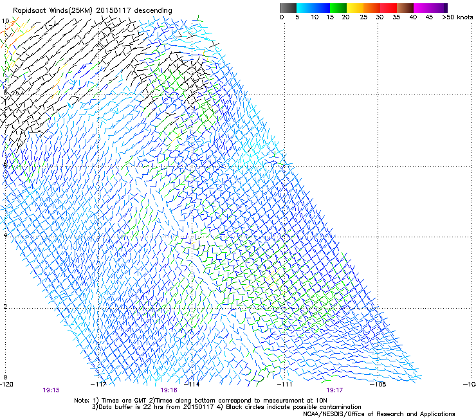Click the magenta 40-45 knots legend color
This screenshot has width=476, height=418.
(x=422, y=8)
